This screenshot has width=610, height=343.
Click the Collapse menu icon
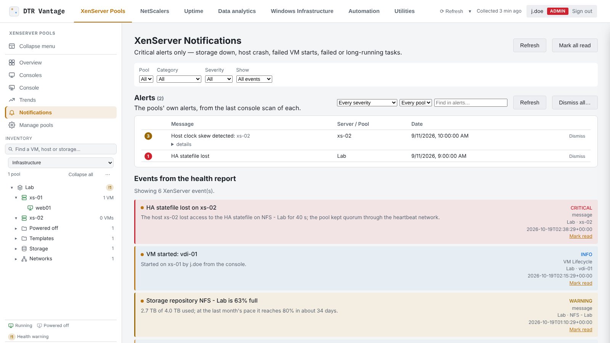click(x=12, y=46)
